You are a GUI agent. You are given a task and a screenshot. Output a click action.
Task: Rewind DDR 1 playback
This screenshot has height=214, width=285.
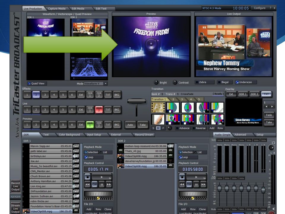[x=87, y=184]
